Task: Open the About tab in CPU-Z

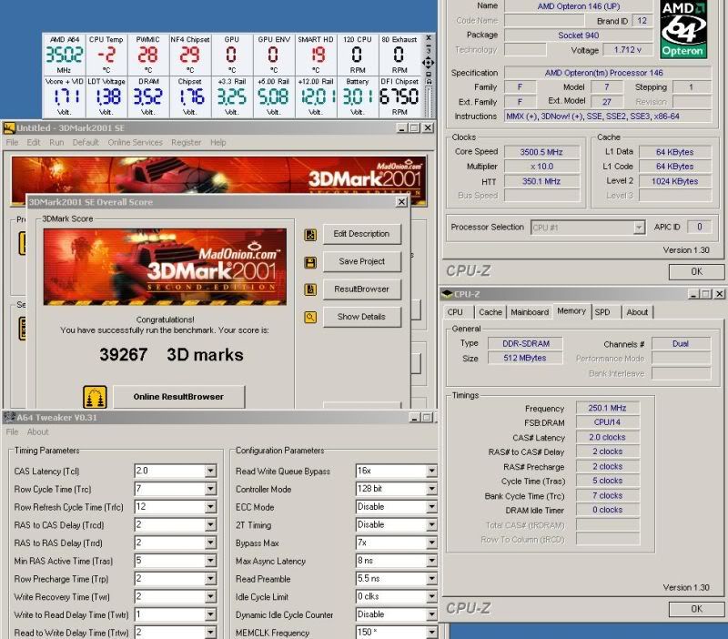Action: click(637, 312)
